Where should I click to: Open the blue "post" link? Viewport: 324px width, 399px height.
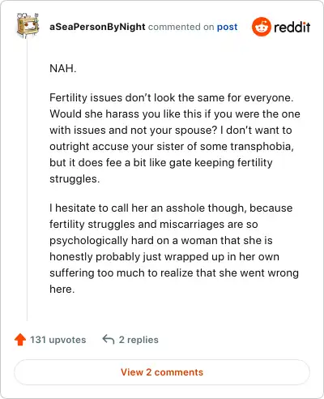pyautogui.click(x=228, y=27)
